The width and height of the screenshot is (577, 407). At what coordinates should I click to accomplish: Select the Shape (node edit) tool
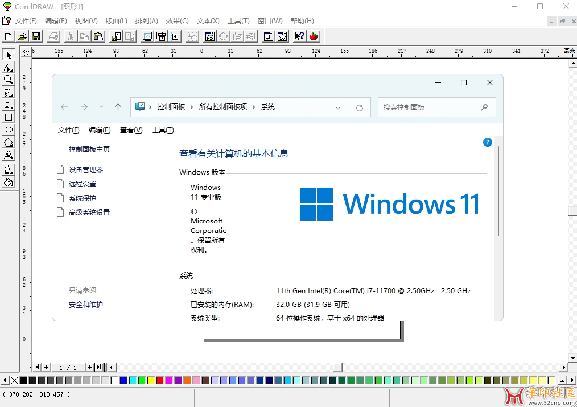click(x=9, y=68)
